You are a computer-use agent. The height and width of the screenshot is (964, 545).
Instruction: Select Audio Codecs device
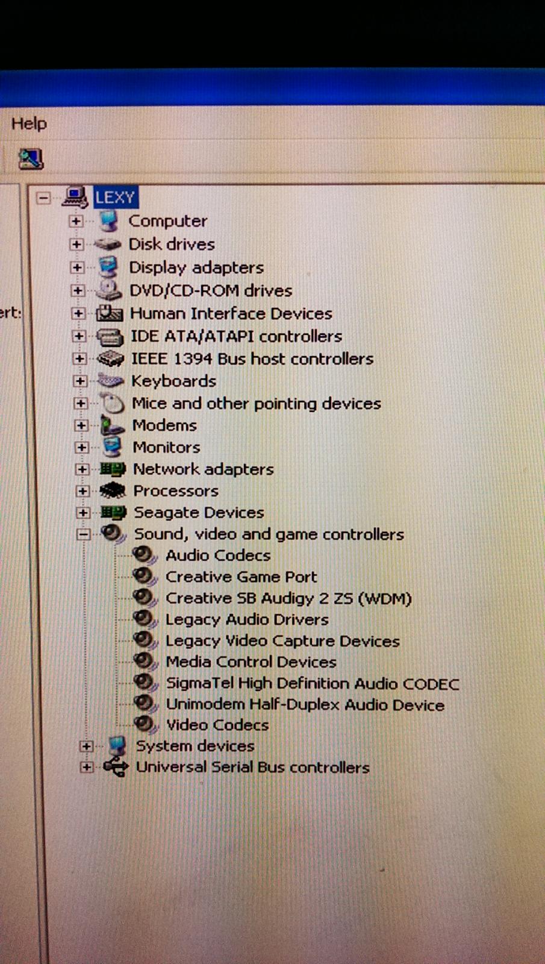coord(218,556)
